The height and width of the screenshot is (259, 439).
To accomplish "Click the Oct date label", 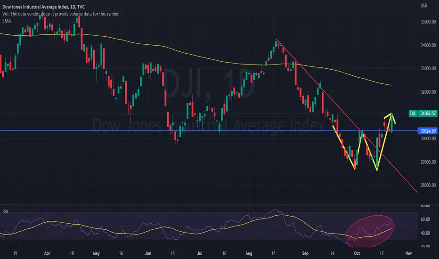I will coord(357,253).
